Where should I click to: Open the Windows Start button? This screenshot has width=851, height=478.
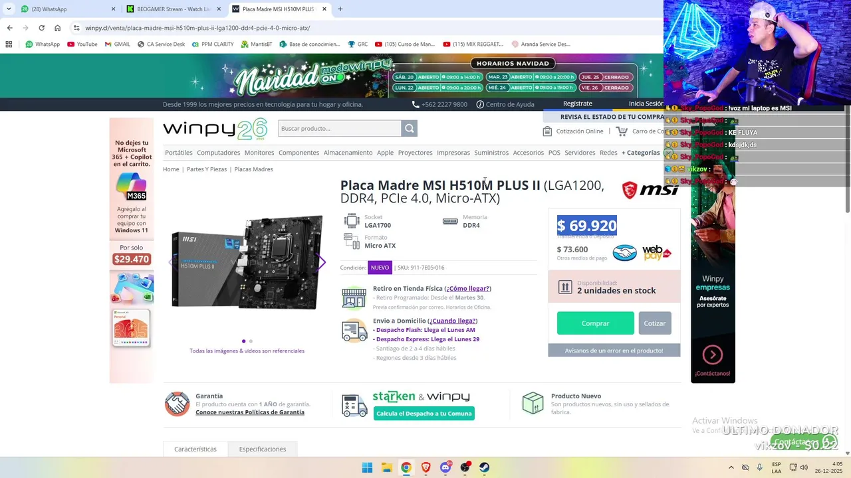tap(367, 467)
